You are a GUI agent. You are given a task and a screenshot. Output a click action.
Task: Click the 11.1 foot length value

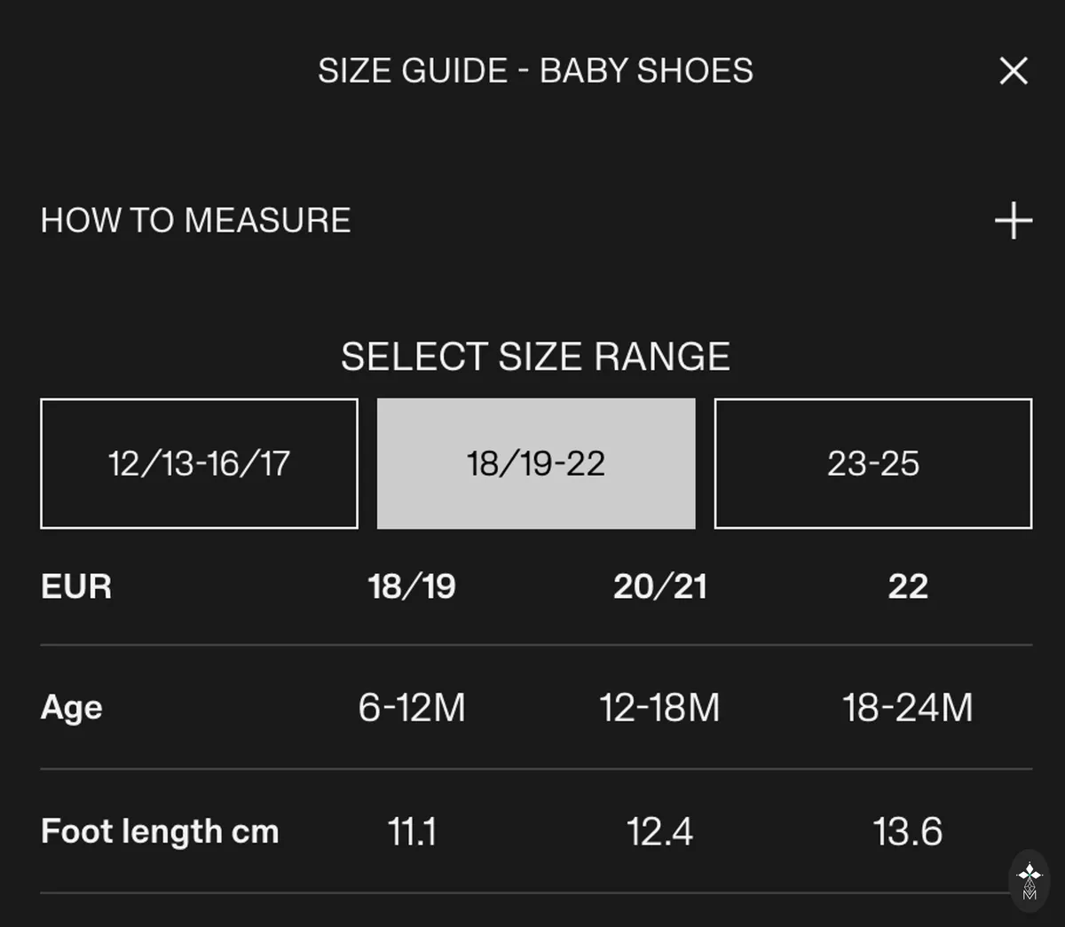click(412, 832)
